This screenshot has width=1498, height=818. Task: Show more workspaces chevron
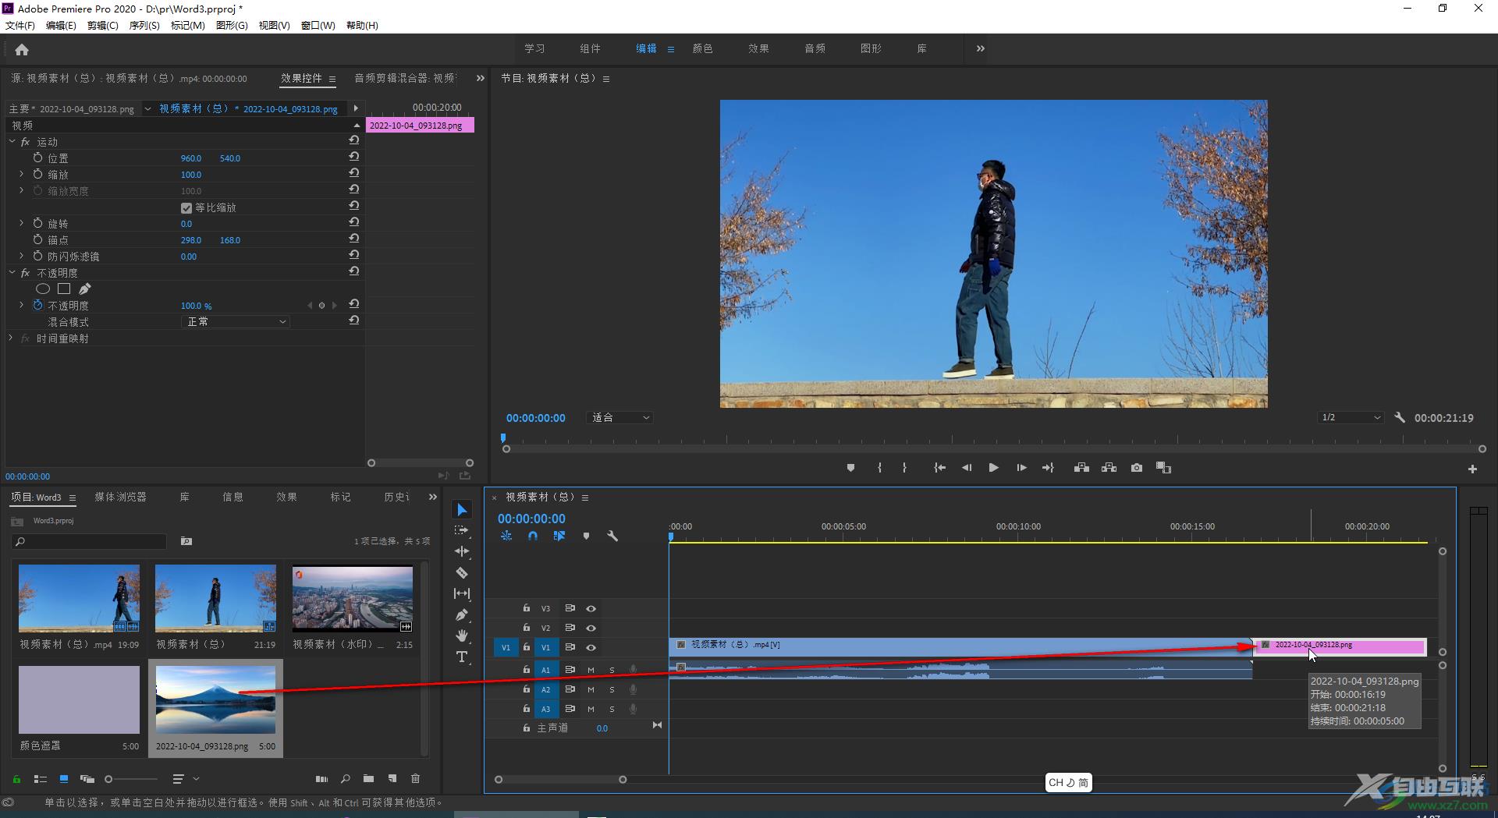[x=980, y=48]
